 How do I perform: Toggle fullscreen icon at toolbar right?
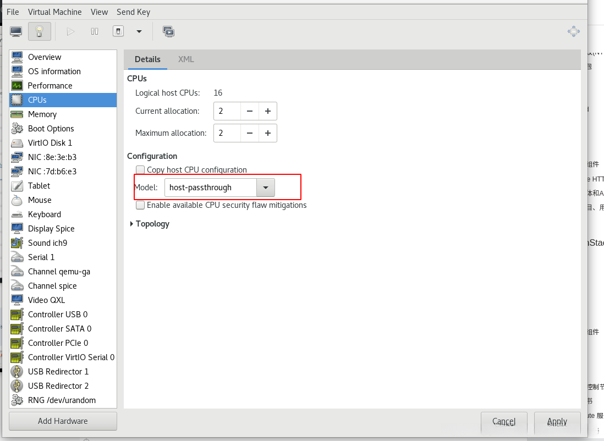[x=574, y=31]
